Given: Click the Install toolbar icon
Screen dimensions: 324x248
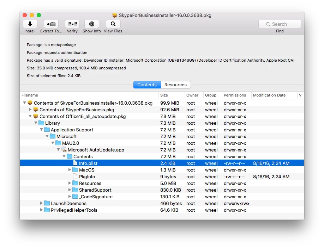Looking at the screenshot, I should [30, 24].
